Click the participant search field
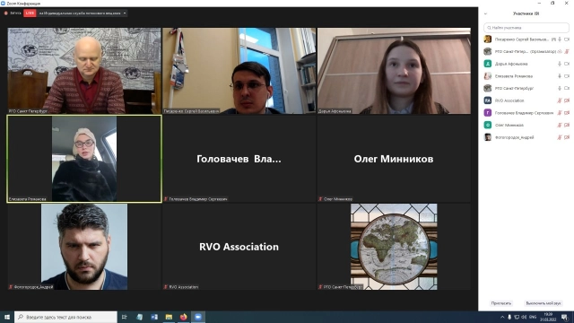Image resolution: width=574 pixels, height=323 pixels. [x=526, y=28]
